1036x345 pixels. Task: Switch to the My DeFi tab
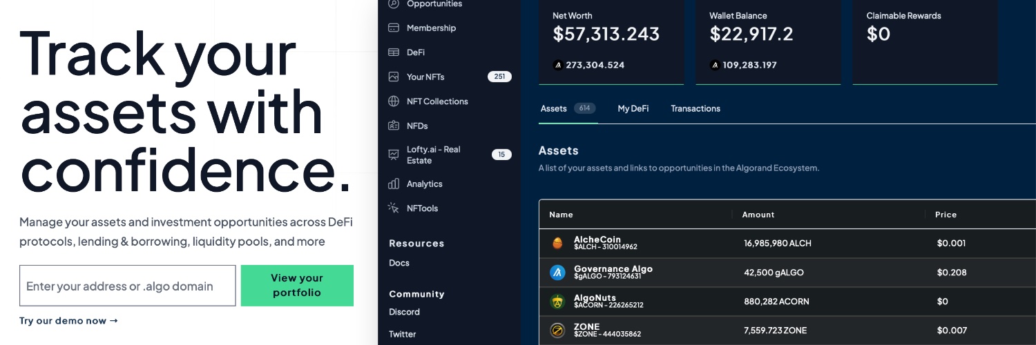(633, 108)
